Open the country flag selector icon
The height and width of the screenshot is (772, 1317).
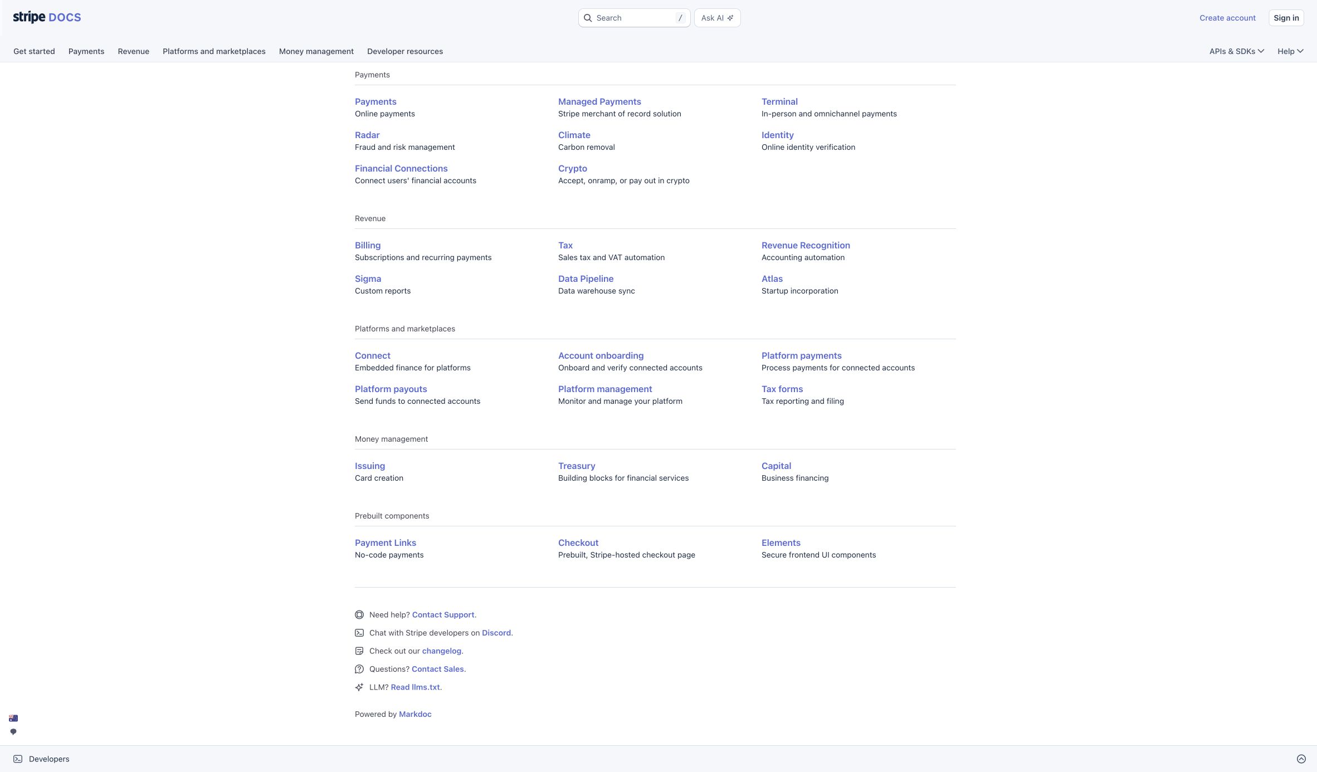click(13, 718)
